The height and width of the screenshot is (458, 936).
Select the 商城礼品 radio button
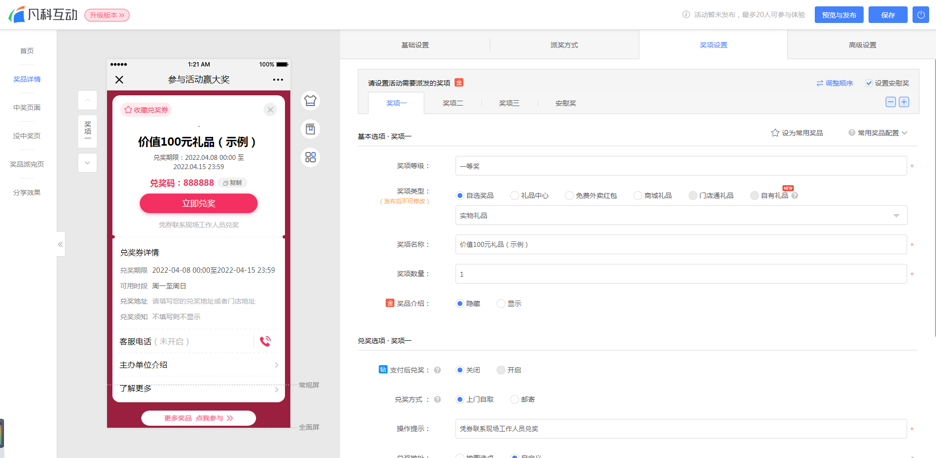click(x=637, y=196)
